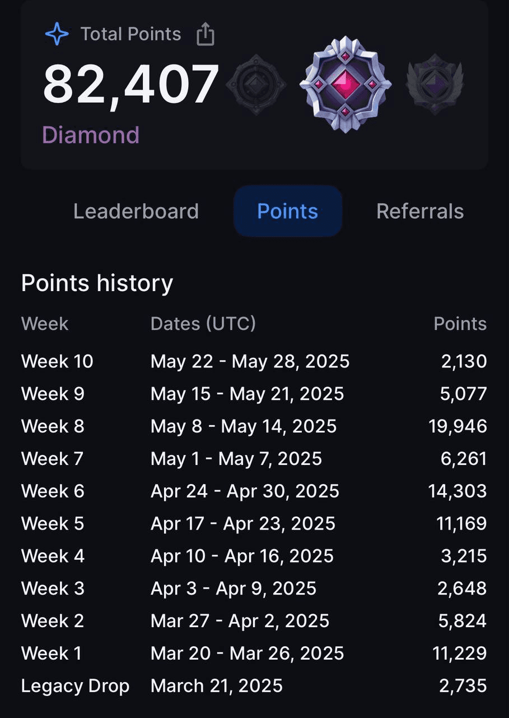Click the Apr 24 - Apr 30 date range
The width and height of the screenshot is (509, 718).
pyautogui.click(x=245, y=491)
